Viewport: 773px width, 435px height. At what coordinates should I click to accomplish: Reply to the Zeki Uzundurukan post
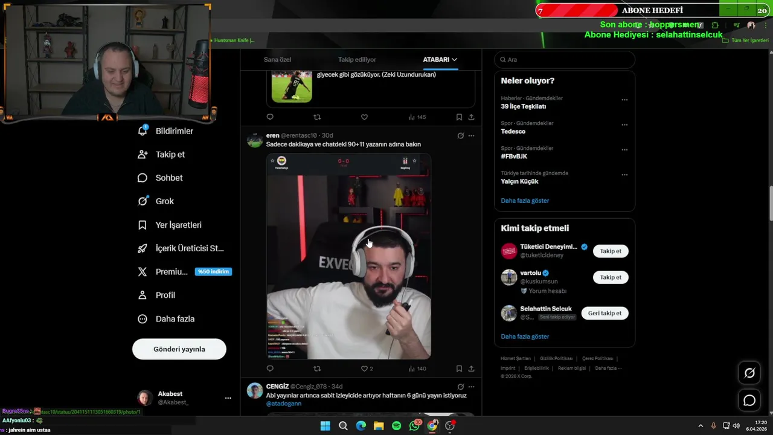pos(270,117)
